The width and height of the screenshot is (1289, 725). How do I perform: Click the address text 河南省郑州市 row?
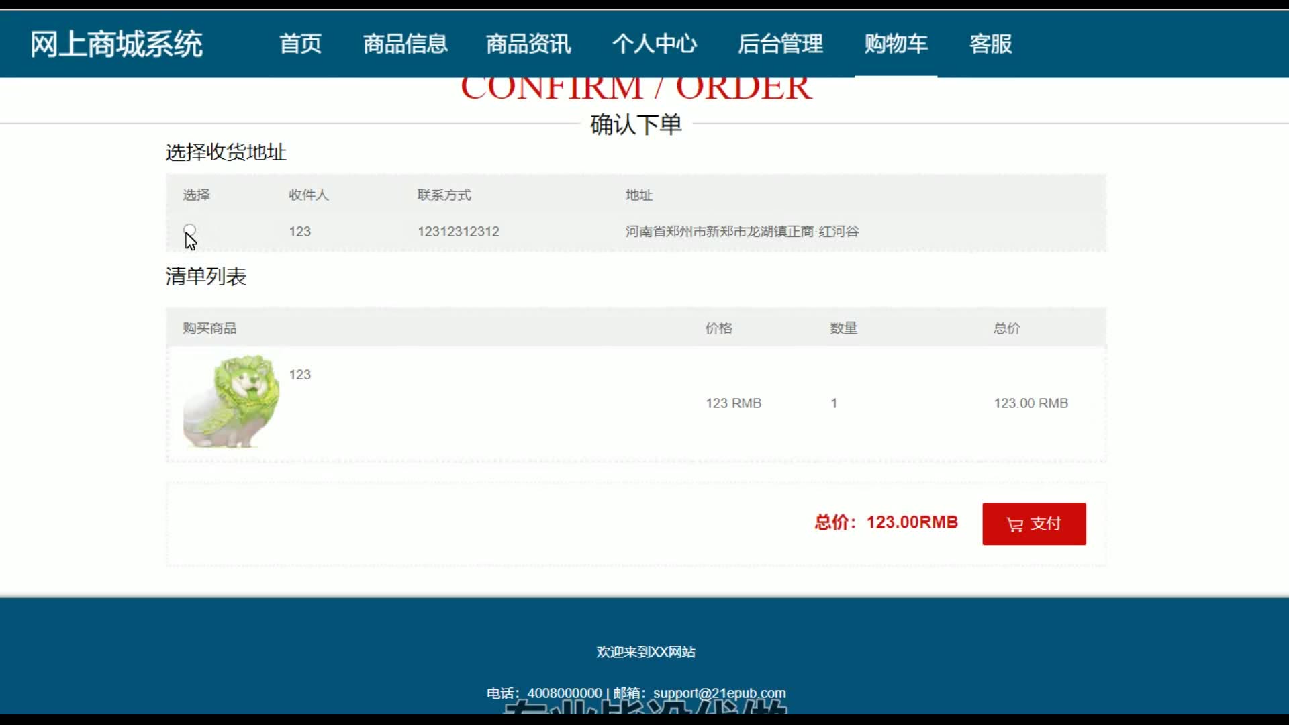click(x=742, y=232)
